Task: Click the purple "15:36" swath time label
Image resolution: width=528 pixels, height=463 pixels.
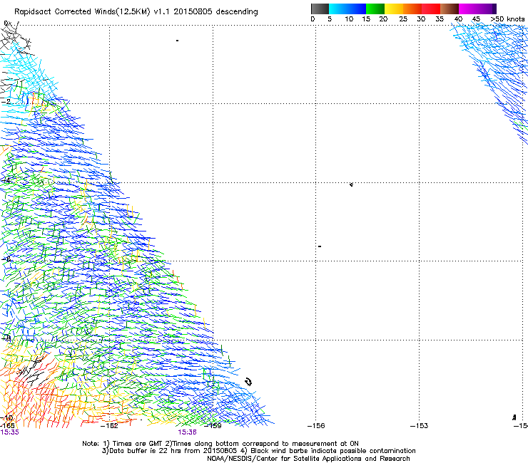Action: 187,432
